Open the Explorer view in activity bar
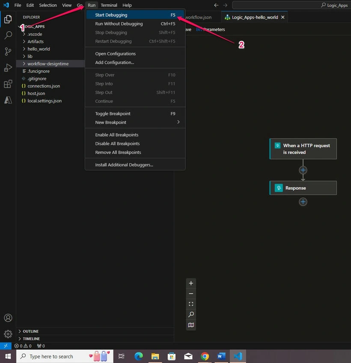Image resolution: width=351 pixels, height=363 pixels. (8, 19)
